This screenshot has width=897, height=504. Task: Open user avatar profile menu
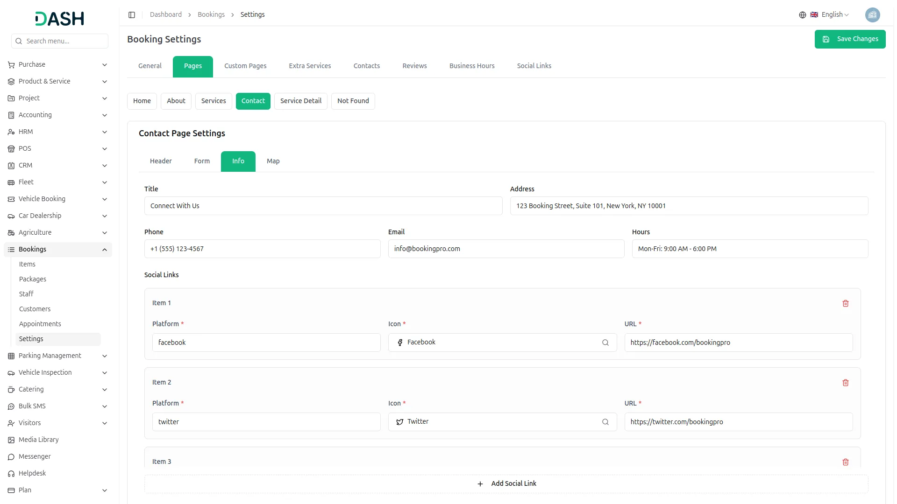point(872,15)
